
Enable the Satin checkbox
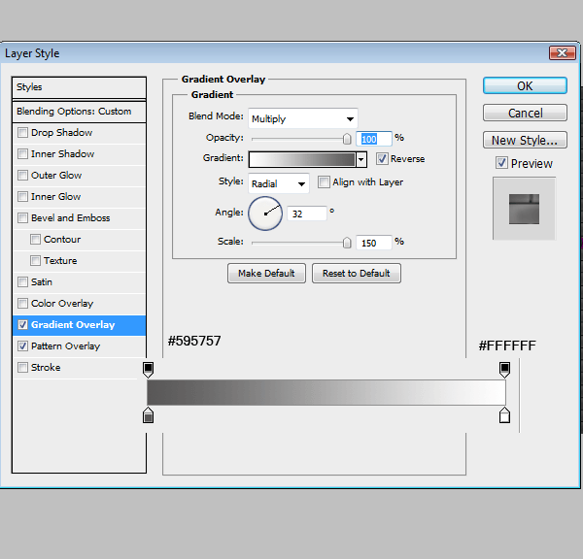click(22, 281)
